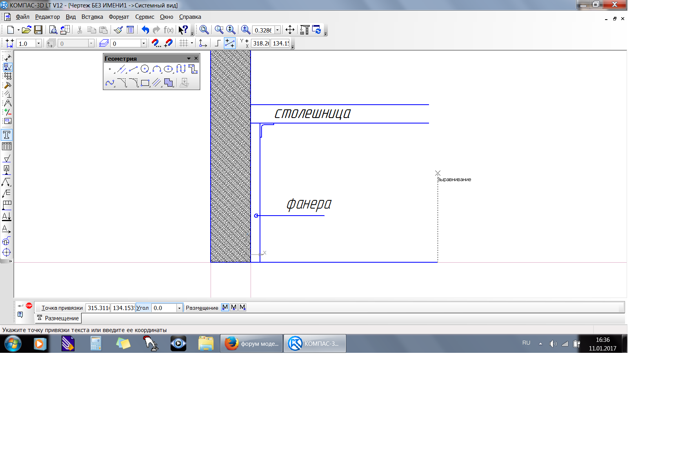The height and width of the screenshot is (472, 698).
Task: Toggle the orthogonal drawing mode button
Action: click(218, 43)
